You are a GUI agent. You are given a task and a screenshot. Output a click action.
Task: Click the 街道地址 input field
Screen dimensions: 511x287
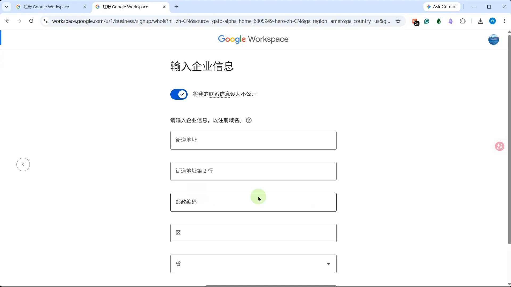coord(253,140)
